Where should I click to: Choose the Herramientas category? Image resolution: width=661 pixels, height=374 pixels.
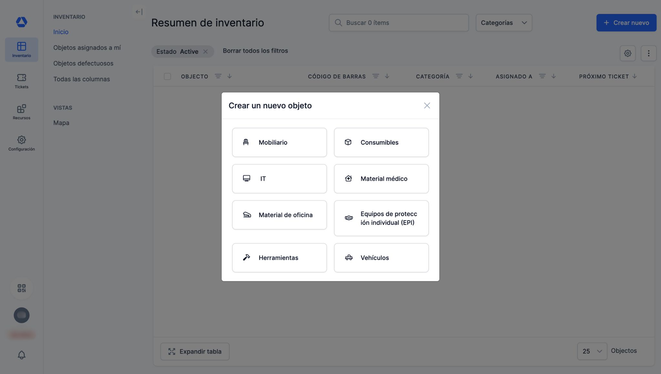(279, 258)
